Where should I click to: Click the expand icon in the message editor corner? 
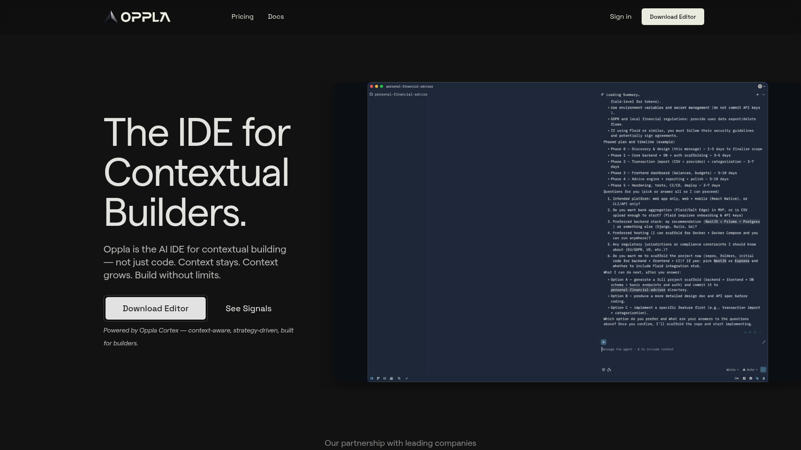coord(764,342)
